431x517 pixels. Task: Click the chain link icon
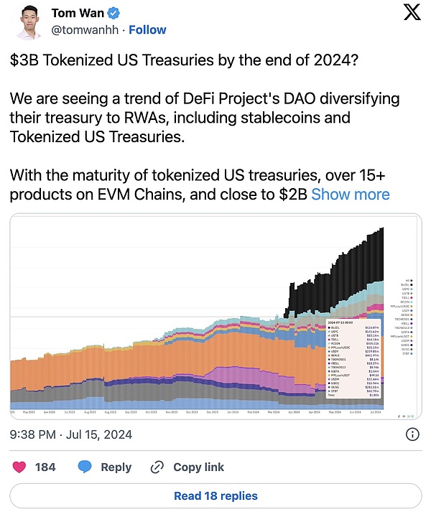[x=157, y=467]
